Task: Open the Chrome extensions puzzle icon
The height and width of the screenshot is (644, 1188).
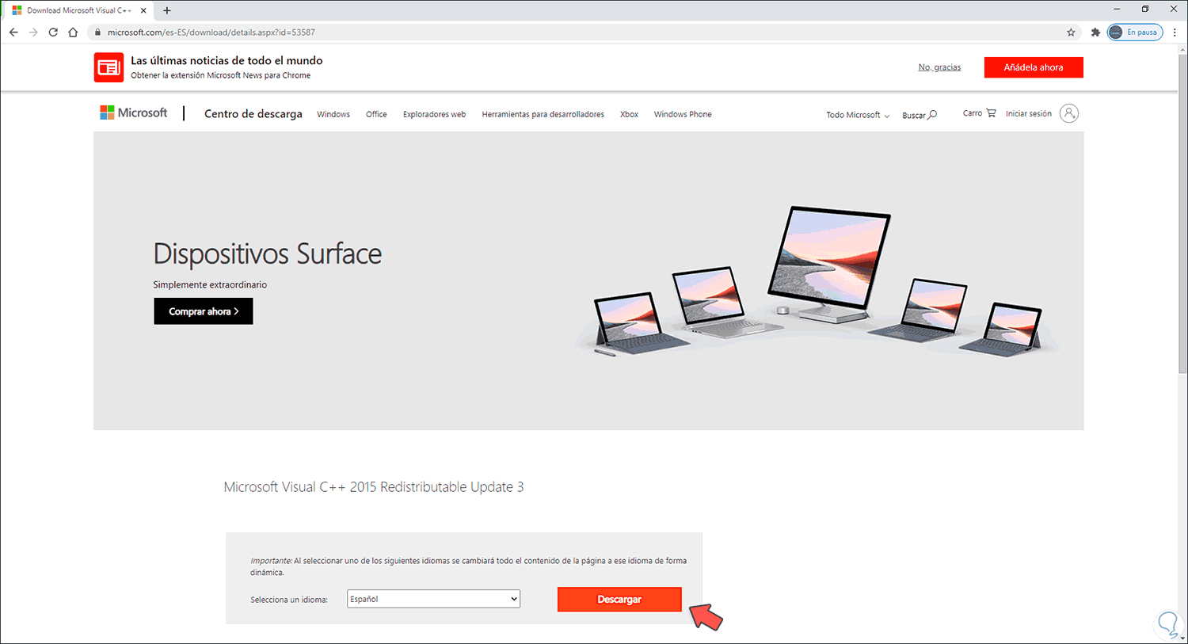Action: [1095, 32]
